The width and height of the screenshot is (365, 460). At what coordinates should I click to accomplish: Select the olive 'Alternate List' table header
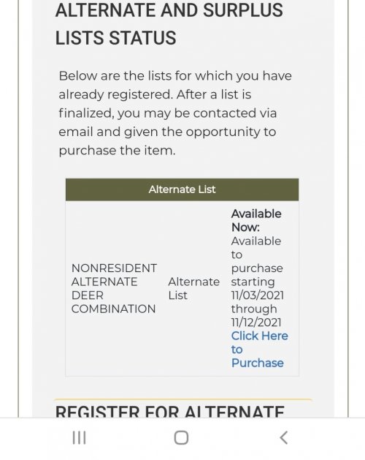point(182,189)
